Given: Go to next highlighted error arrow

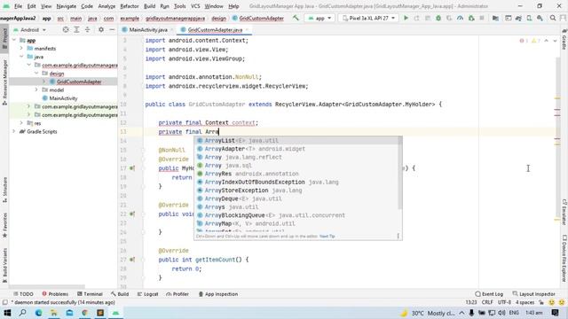Looking at the screenshot, I should tap(555, 41).
